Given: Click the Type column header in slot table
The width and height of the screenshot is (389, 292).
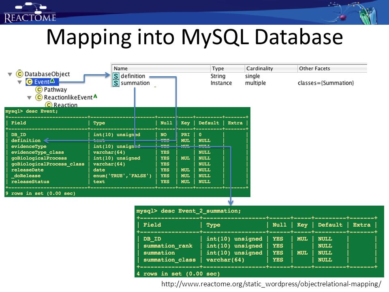Looking at the screenshot, I should click(x=218, y=68).
